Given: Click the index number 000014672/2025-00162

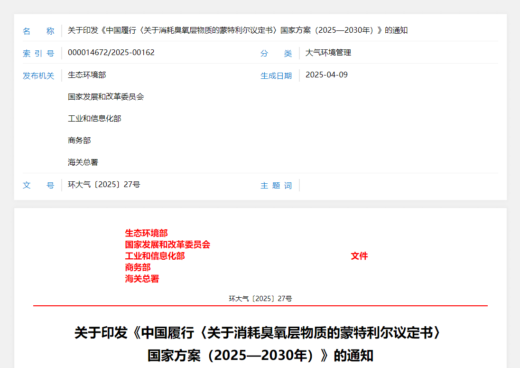Looking at the screenshot, I should tap(111, 52).
